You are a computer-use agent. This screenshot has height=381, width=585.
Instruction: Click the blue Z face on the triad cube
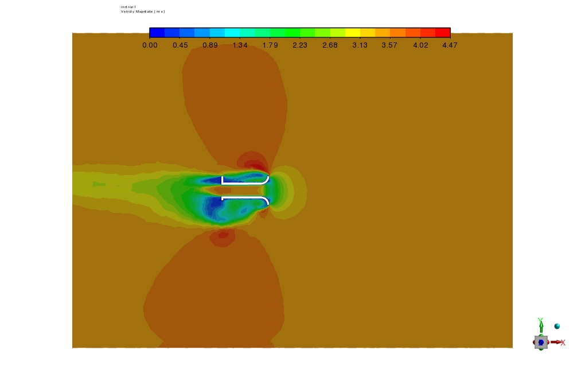pos(541,343)
